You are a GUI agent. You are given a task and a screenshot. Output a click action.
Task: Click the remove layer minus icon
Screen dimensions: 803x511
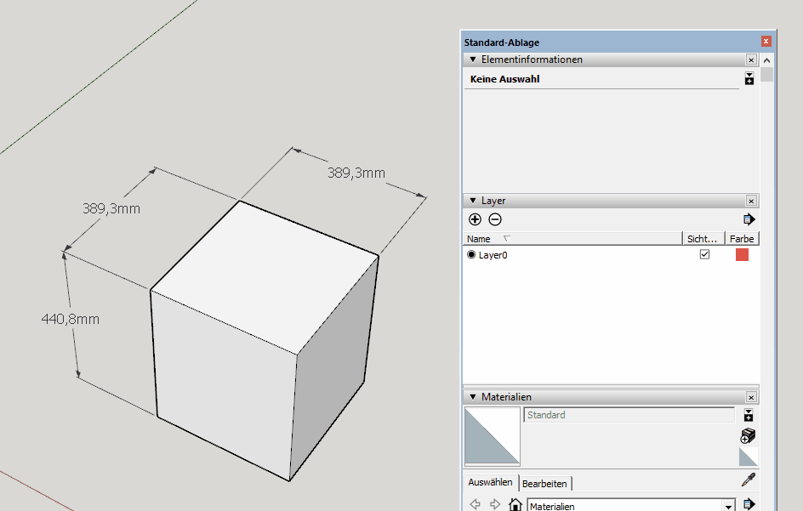click(495, 219)
